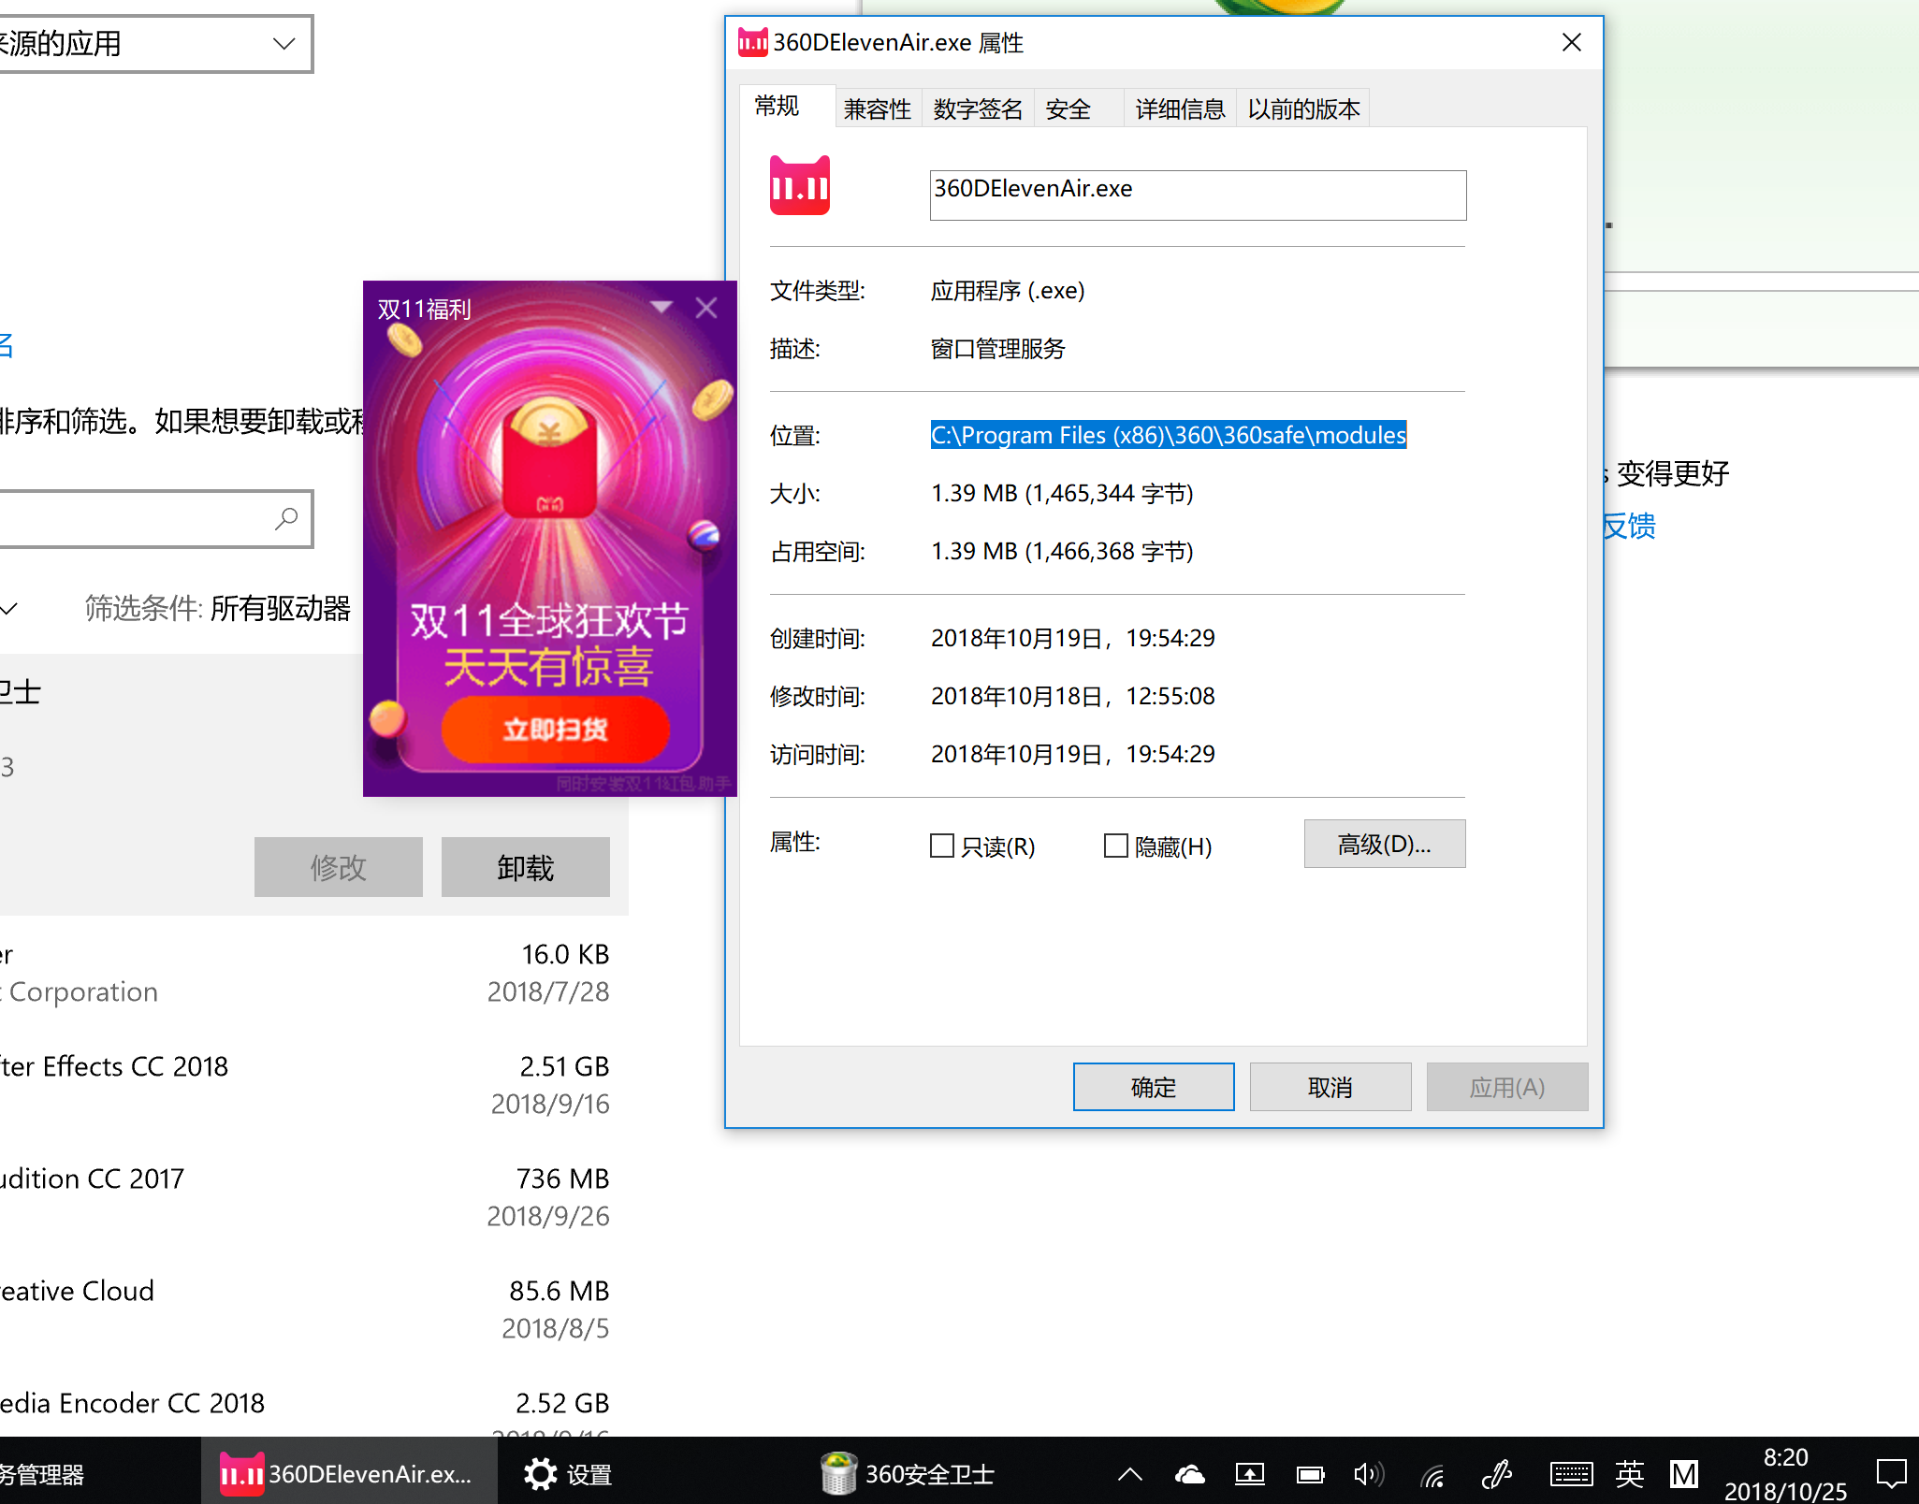
Task: Tick the 只读(R) checkbox
Action: 942,846
